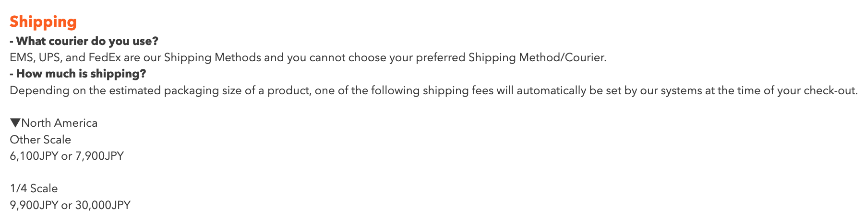Click 'Shipping Methods' in courier sentence
Image resolution: width=865 pixels, height=220 pixels.
point(212,57)
